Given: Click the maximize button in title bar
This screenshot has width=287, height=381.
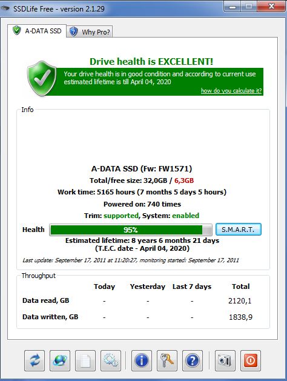Looking at the screenshot, I should pos(249,7).
